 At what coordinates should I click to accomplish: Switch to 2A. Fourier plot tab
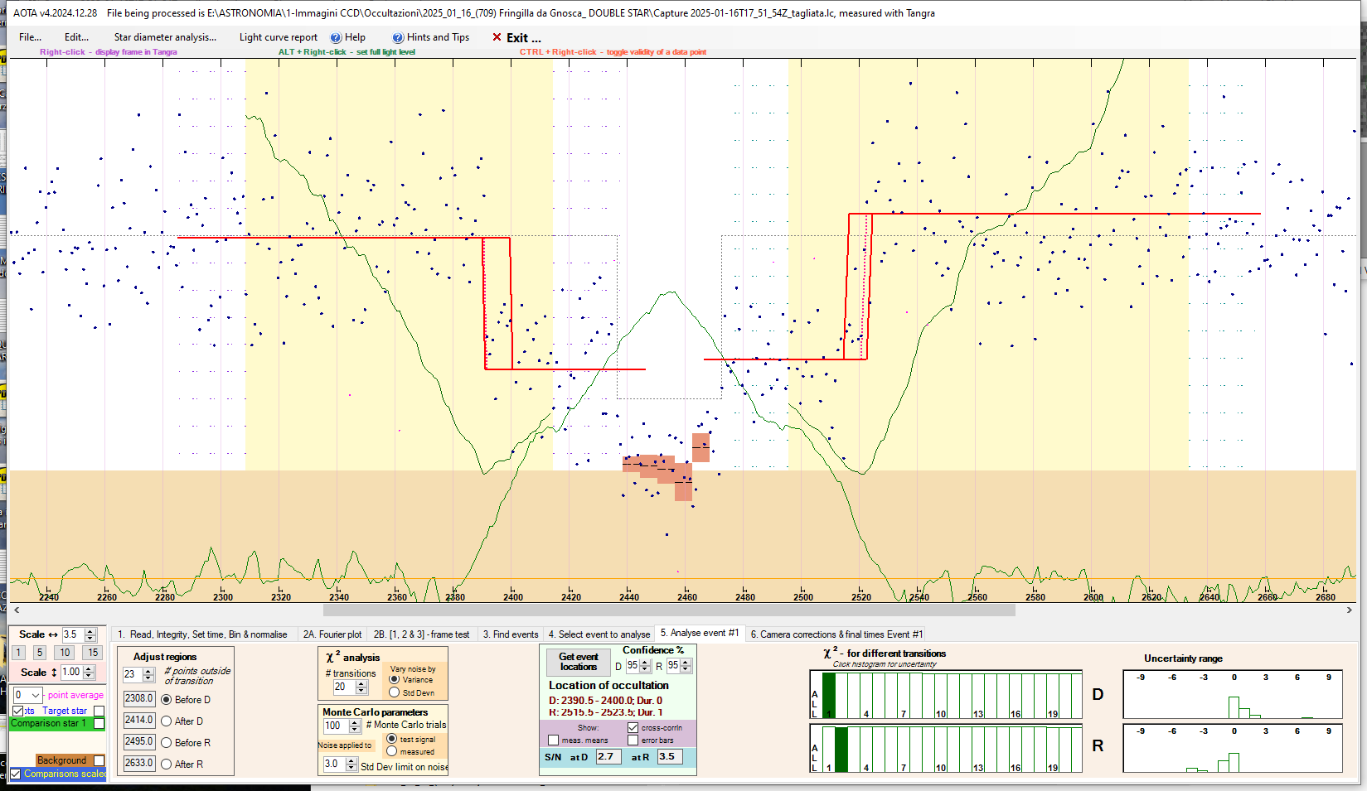coord(332,634)
